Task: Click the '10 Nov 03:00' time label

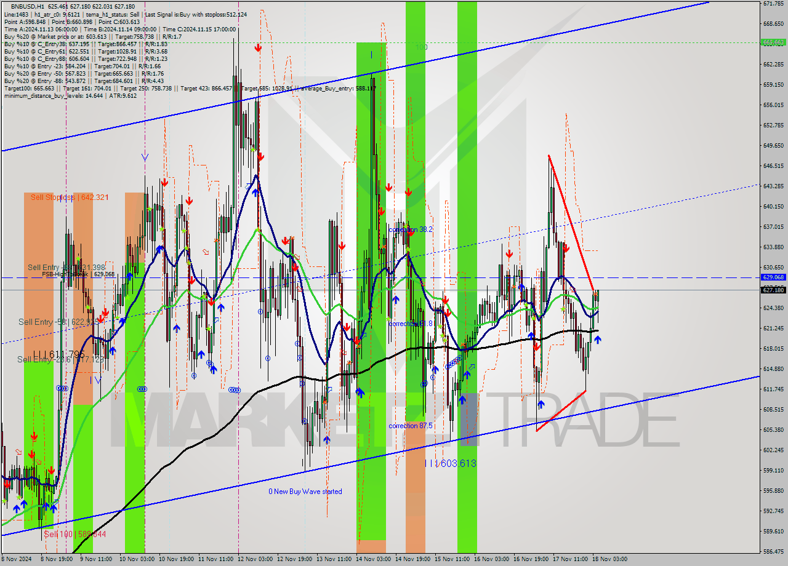Action: 137,559
